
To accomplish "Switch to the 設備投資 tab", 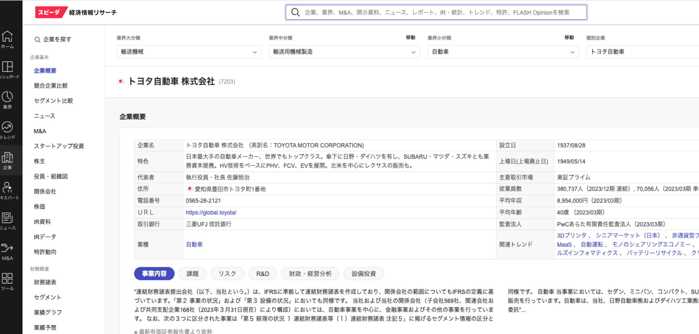I will [x=364, y=274].
